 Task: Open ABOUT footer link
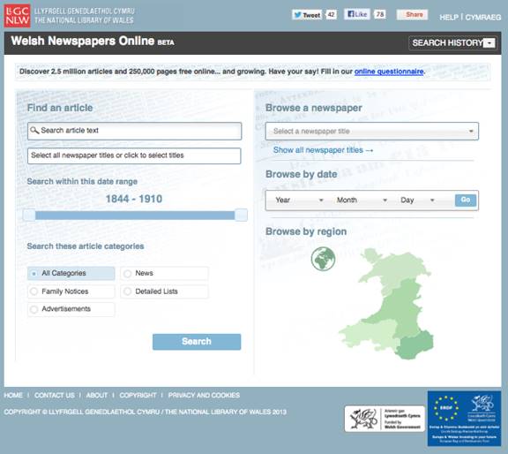(x=97, y=395)
